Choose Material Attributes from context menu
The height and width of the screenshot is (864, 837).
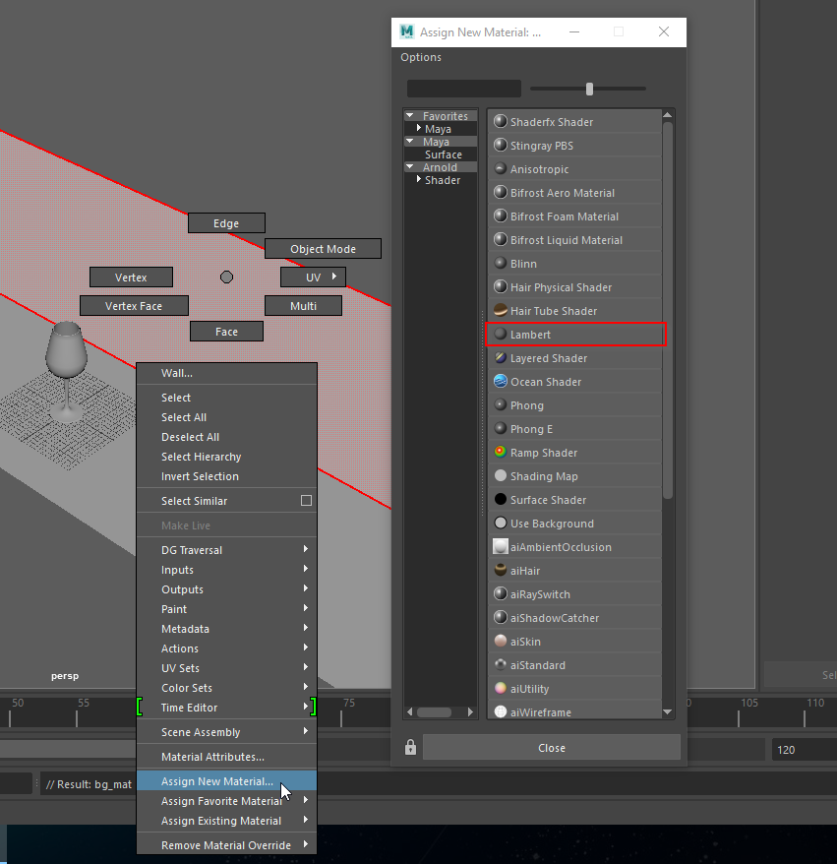226,757
